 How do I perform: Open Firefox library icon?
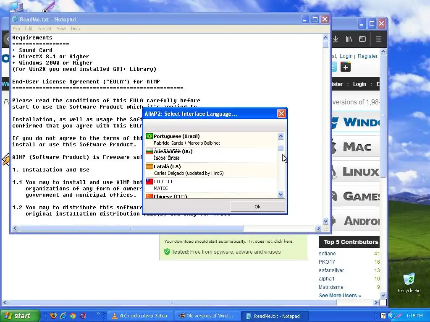tap(349, 39)
